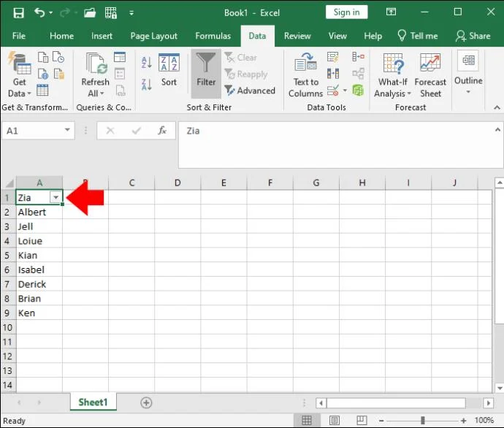Switch to Page Layout view in status bar
Screen dimensions: 504x428
point(335,420)
